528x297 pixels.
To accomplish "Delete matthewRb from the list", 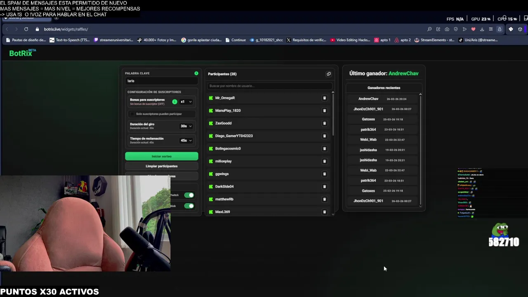I will click(x=324, y=199).
